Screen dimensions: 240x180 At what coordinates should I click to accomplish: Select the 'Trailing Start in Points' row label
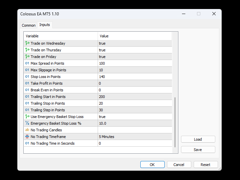48,97
